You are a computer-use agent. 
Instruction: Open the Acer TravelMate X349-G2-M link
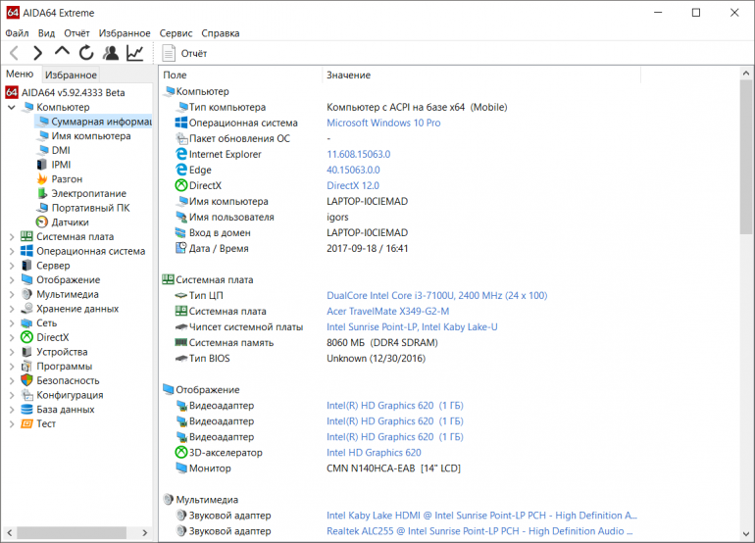(x=387, y=311)
